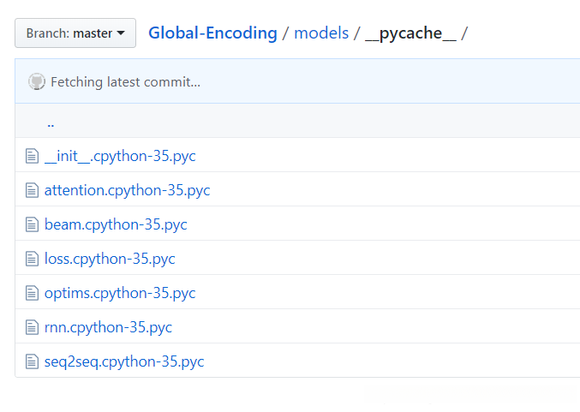
Task: Click file icon next to optims.cpython-35.pyc
Action: (x=33, y=293)
